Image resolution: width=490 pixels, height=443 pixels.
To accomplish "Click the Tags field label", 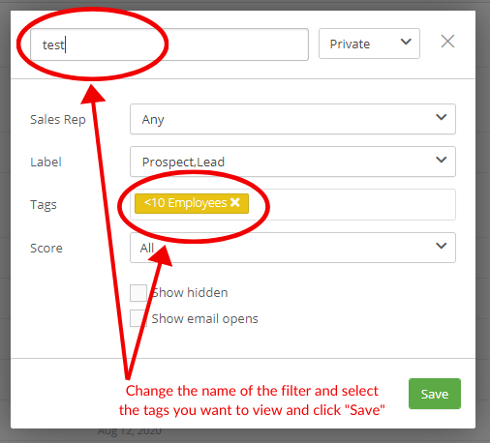I will [x=44, y=205].
